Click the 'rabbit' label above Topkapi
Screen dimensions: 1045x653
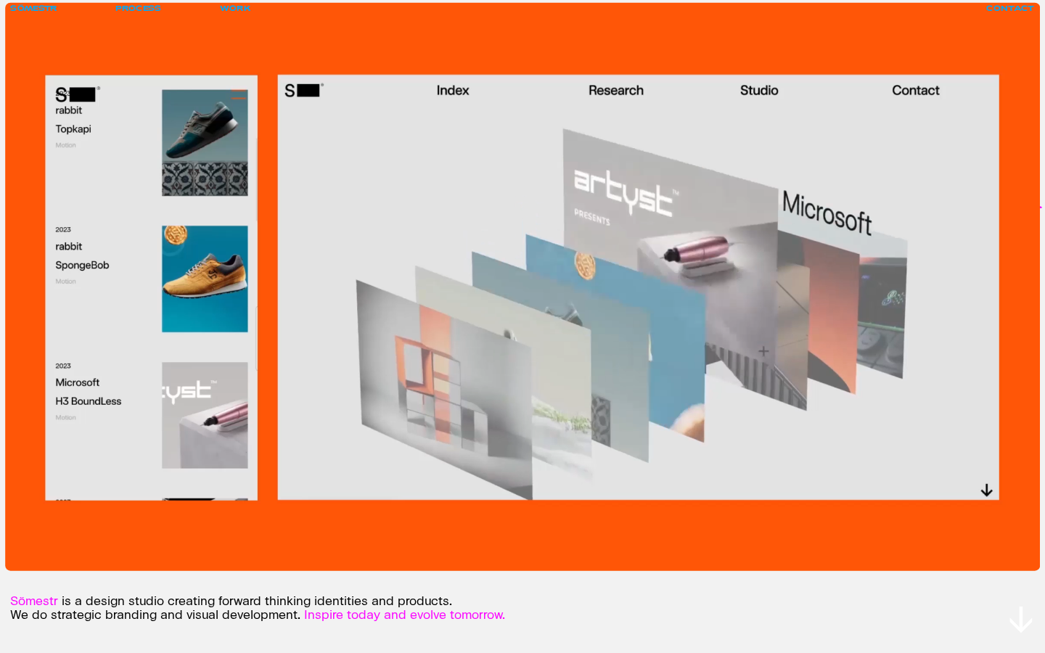tap(69, 110)
